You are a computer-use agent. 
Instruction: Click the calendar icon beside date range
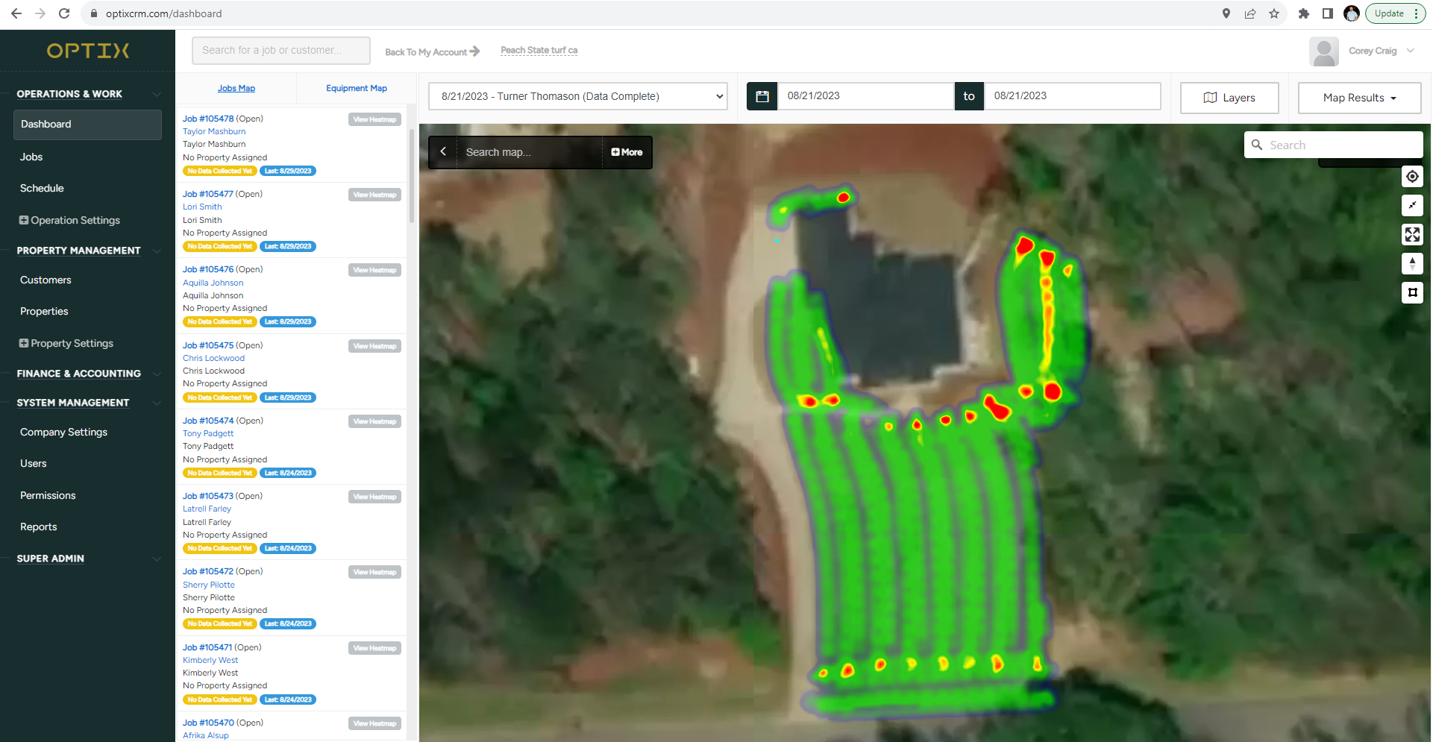click(x=762, y=96)
